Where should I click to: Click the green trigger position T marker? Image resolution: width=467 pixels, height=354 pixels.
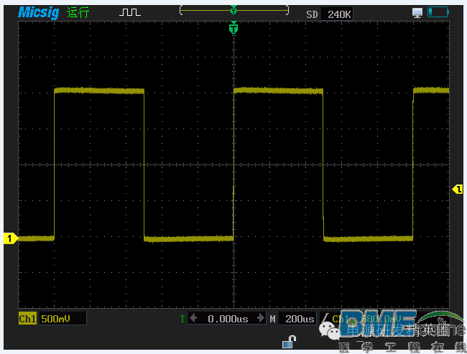[233, 29]
